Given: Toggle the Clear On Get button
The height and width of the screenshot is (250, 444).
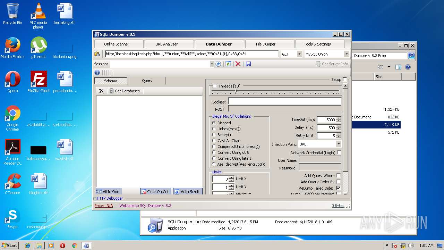Looking at the screenshot, I should (x=155, y=192).
